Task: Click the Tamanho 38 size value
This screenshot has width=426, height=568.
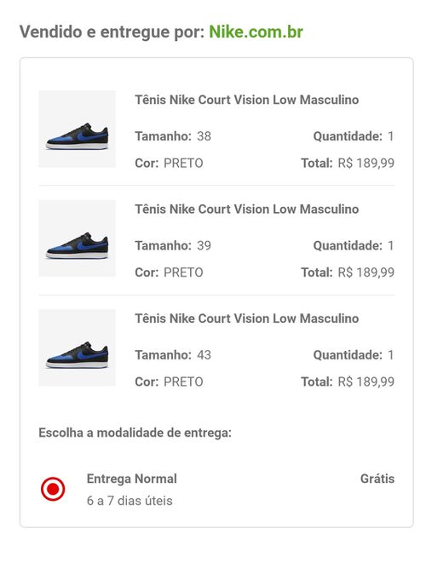Action: click(x=204, y=136)
